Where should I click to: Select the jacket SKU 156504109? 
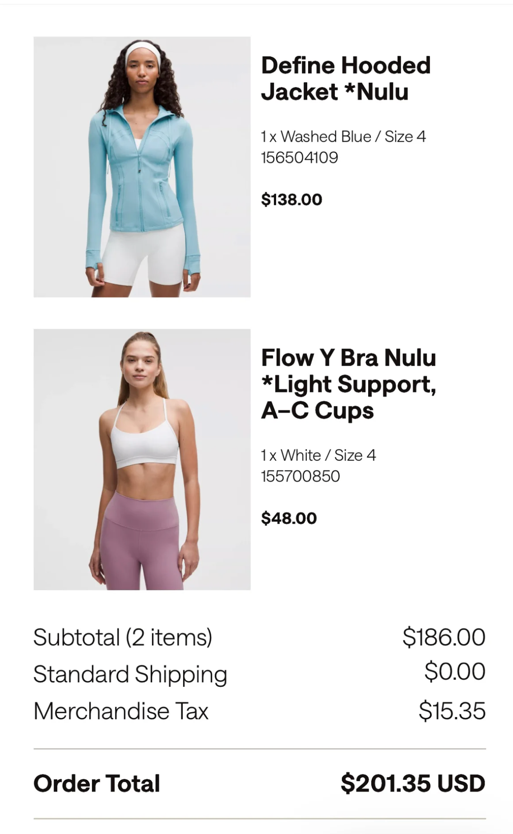(300, 158)
